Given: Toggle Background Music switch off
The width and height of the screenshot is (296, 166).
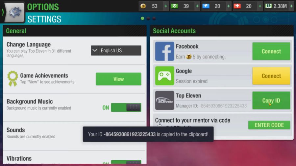Looking at the screenshot, I should click(x=126, y=107).
